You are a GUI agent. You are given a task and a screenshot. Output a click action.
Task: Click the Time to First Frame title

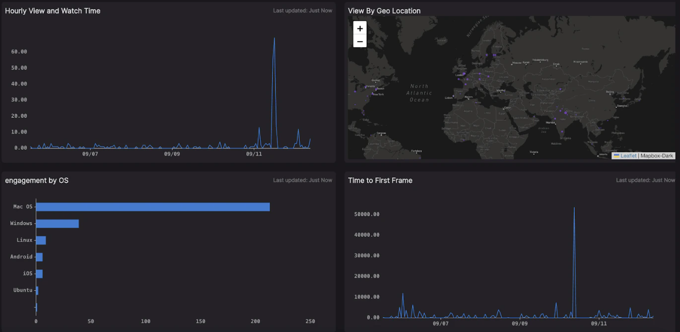tap(380, 180)
